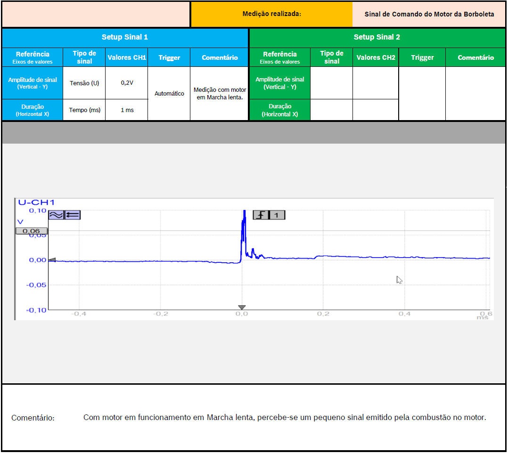Click the zero-level marker on the left axis

coord(52,260)
